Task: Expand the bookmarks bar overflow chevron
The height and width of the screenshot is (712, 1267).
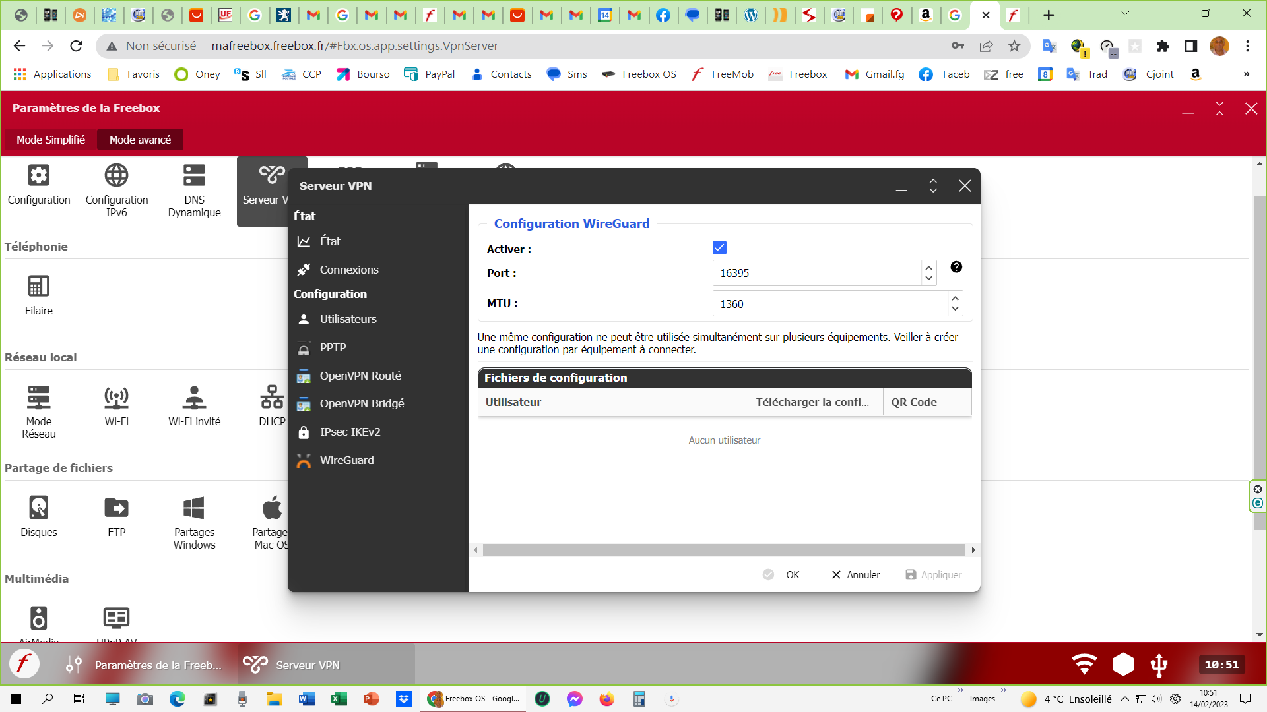Action: 1246,74
